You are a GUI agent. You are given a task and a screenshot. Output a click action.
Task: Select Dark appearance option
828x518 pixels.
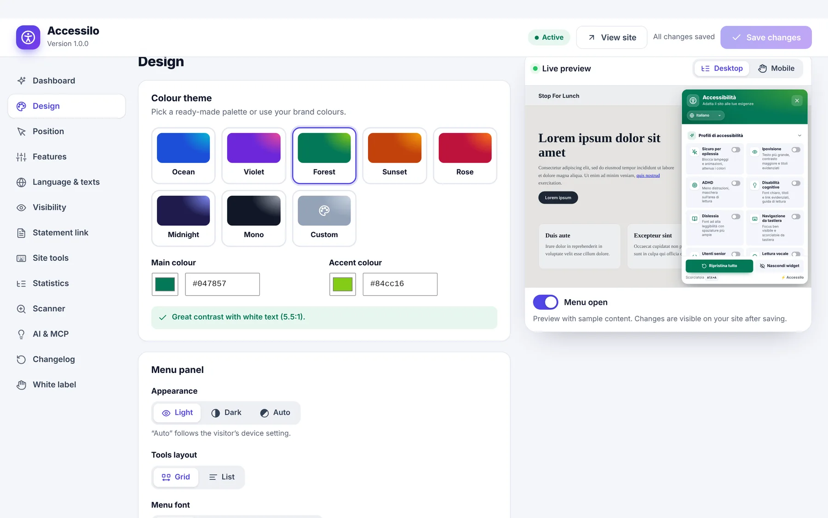[x=226, y=413]
